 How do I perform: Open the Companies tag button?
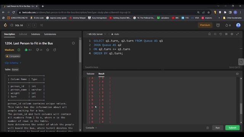[x=13, y=56]
